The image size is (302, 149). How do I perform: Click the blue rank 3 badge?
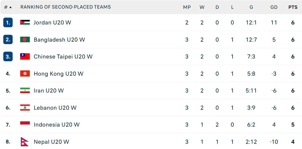tap(8, 56)
